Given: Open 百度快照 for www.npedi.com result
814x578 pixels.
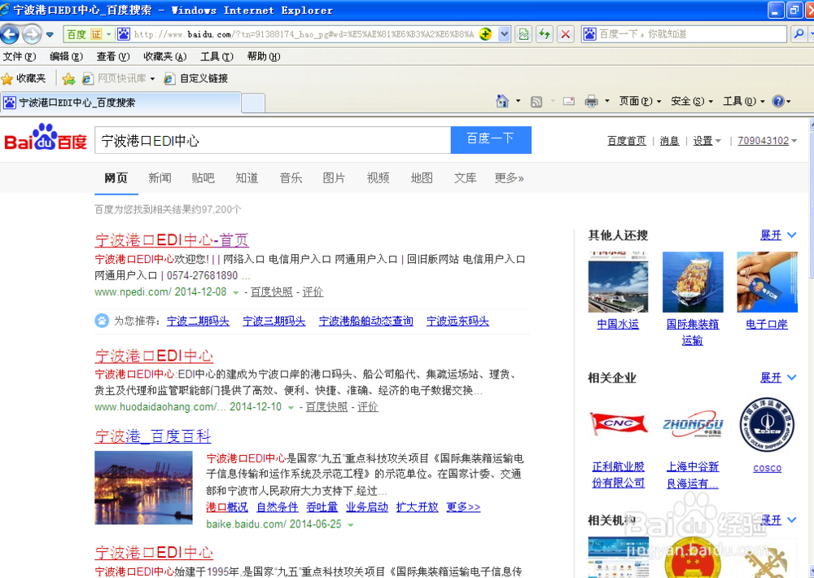Looking at the screenshot, I should pyautogui.click(x=272, y=292).
